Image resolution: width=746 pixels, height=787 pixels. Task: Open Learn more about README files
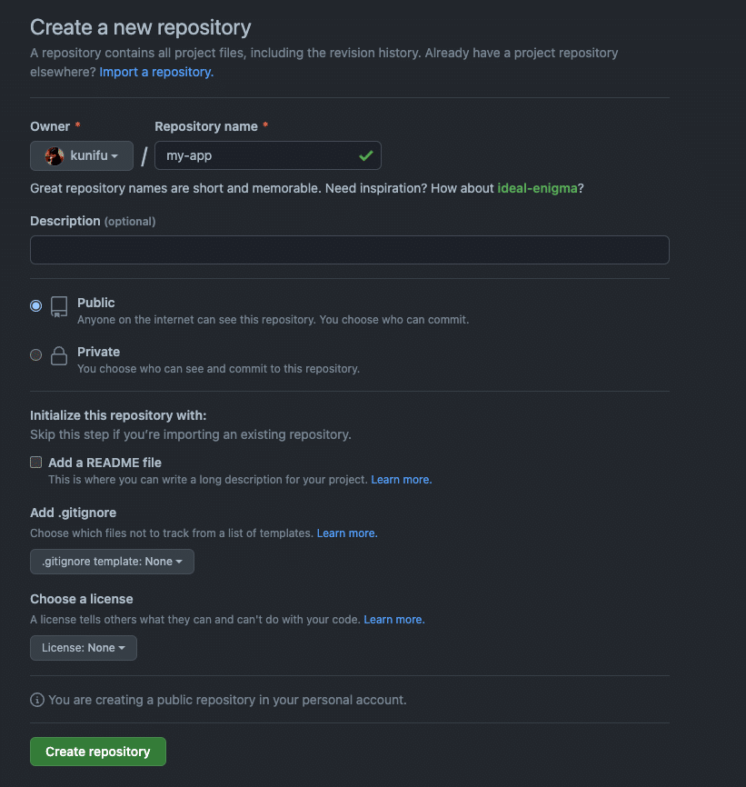[399, 479]
